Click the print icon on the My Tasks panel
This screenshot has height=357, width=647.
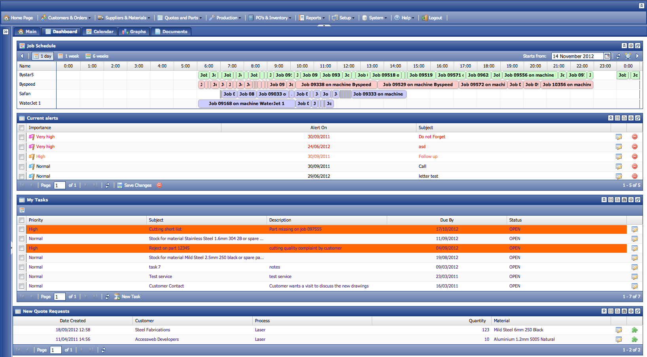click(617, 200)
